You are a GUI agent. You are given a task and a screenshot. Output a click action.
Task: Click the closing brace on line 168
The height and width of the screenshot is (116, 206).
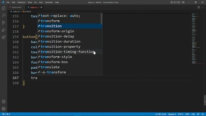(x=23, y=83)
